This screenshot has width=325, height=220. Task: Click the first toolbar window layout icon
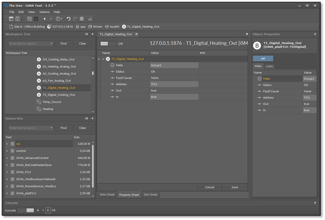[x=11, y=18]
